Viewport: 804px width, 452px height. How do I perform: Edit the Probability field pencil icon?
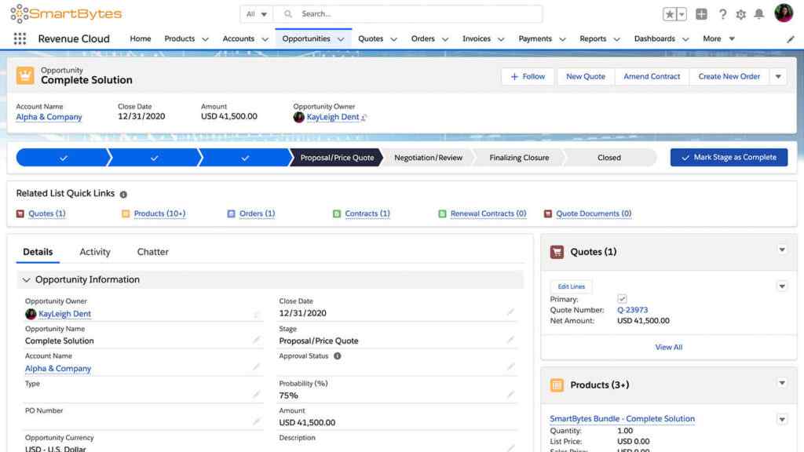[x=510, y=394]
